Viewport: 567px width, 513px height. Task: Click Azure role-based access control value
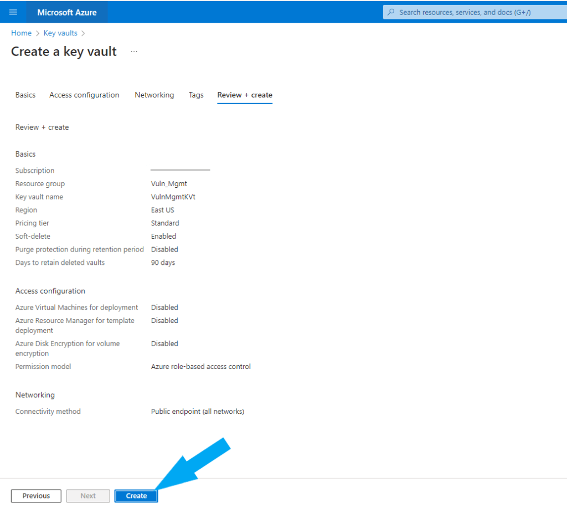200,367
